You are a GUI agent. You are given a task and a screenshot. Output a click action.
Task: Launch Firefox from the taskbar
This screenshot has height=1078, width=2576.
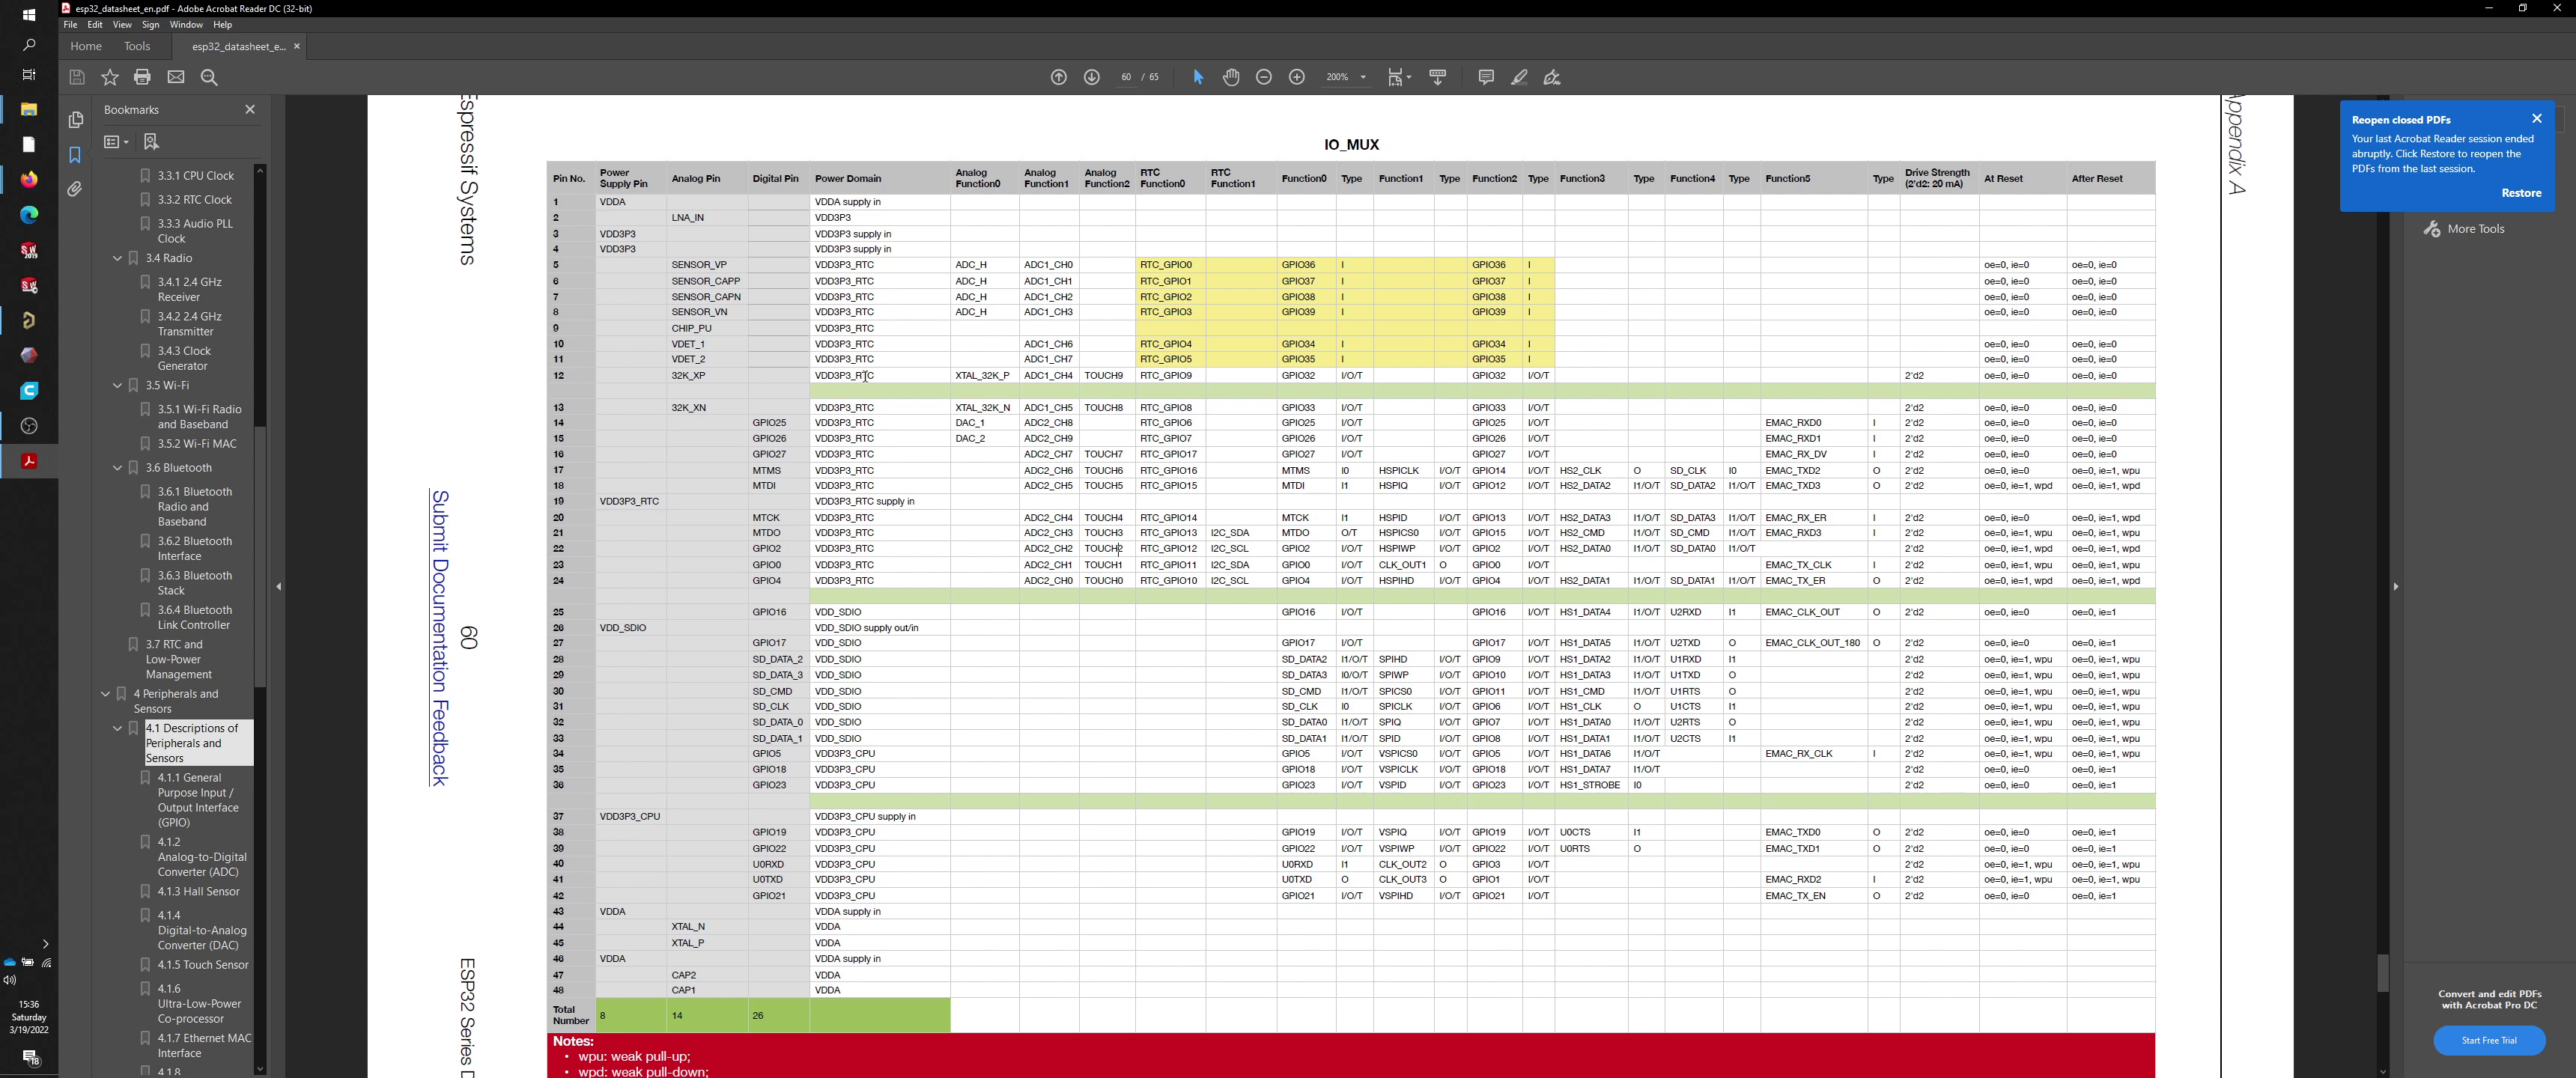pyautogui.click(x=29, y=179)
